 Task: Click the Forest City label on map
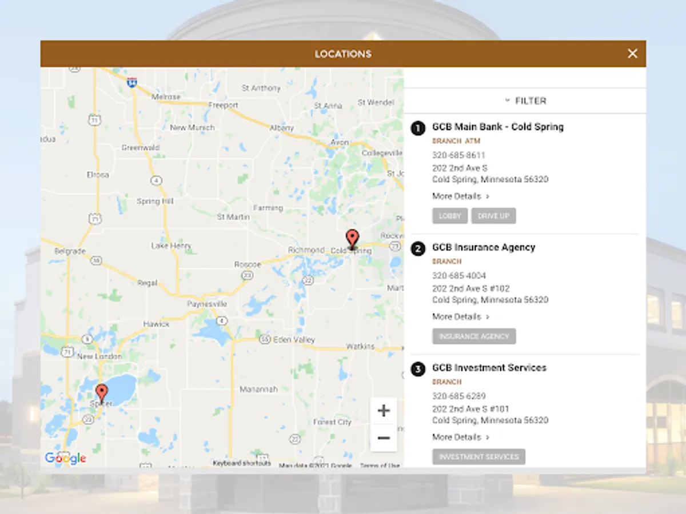(332, 422)
